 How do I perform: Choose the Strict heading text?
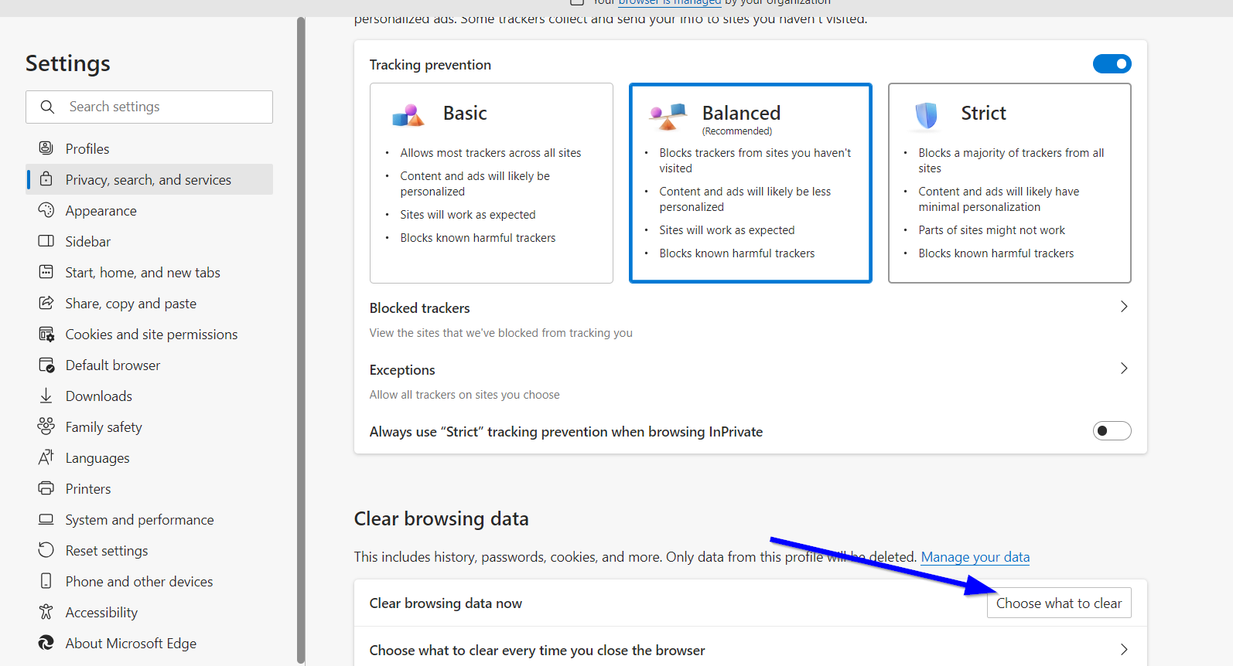983,113
